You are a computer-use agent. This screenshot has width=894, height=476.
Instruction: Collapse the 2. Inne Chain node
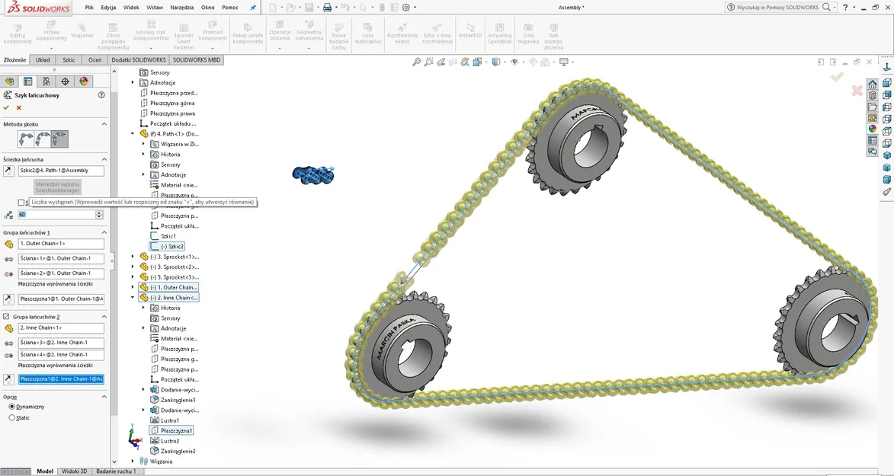point(131,297)
